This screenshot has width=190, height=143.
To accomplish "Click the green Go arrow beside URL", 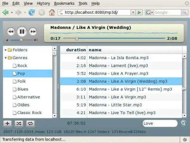I will (139, 12).
